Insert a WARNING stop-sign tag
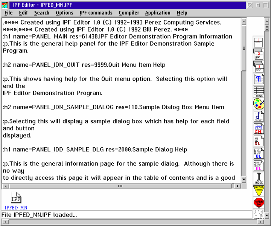 (x=259, y=203)
